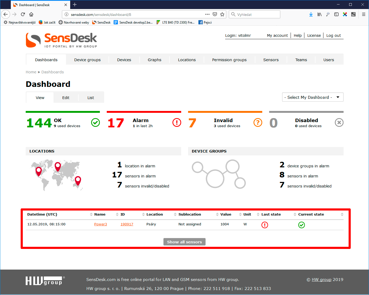
Task: Click the Power3 last state alarm icon
Action: pyautogui.click(x=265, y=225)
